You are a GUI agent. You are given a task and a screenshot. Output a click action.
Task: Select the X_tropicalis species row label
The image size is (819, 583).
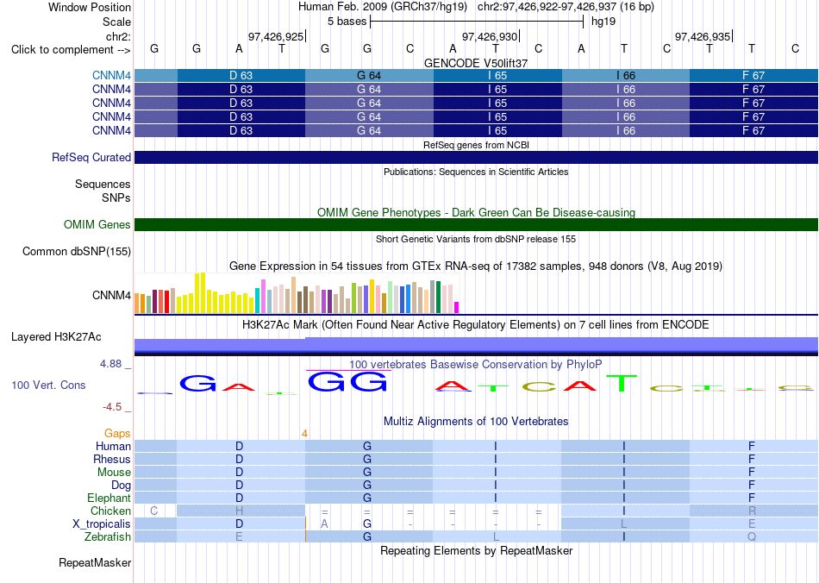pyautogui.click(x=102, y=524)
